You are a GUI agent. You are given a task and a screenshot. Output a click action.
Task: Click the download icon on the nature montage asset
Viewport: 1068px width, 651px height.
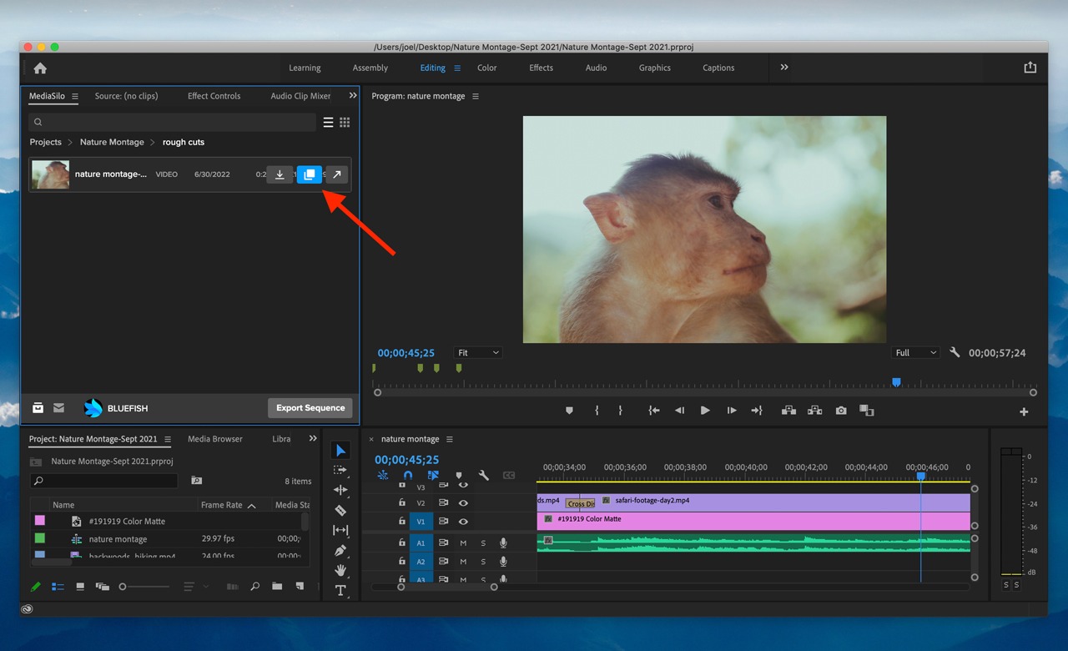tap(280, 174)
